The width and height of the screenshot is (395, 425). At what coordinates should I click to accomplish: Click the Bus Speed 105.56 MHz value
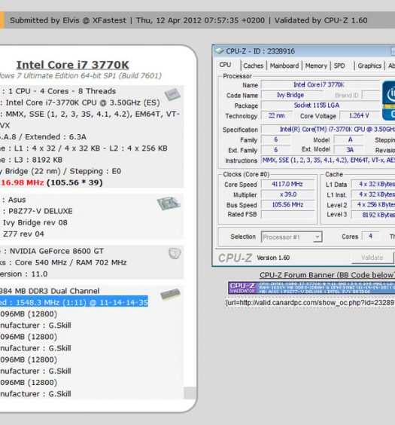[287, 205]
